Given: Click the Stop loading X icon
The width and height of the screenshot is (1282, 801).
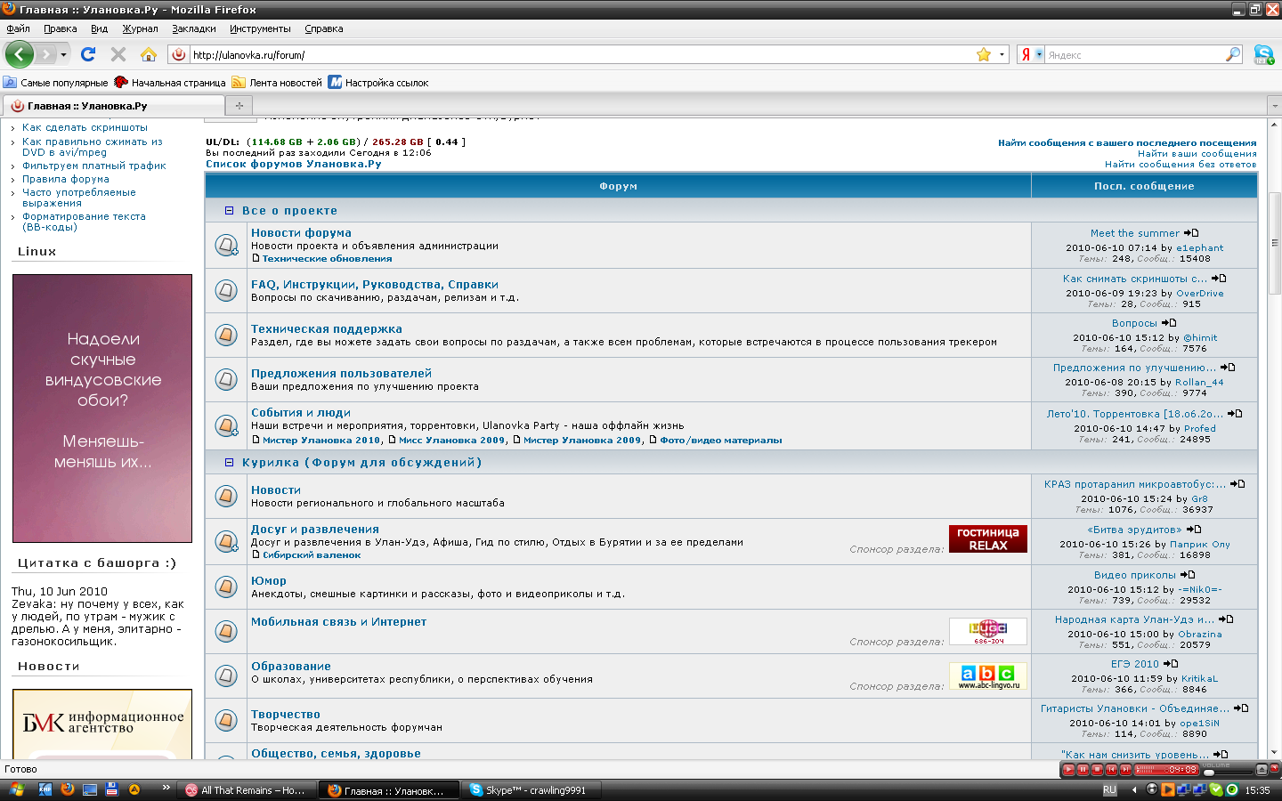Looking at the screenshot, I should (118, 54).
